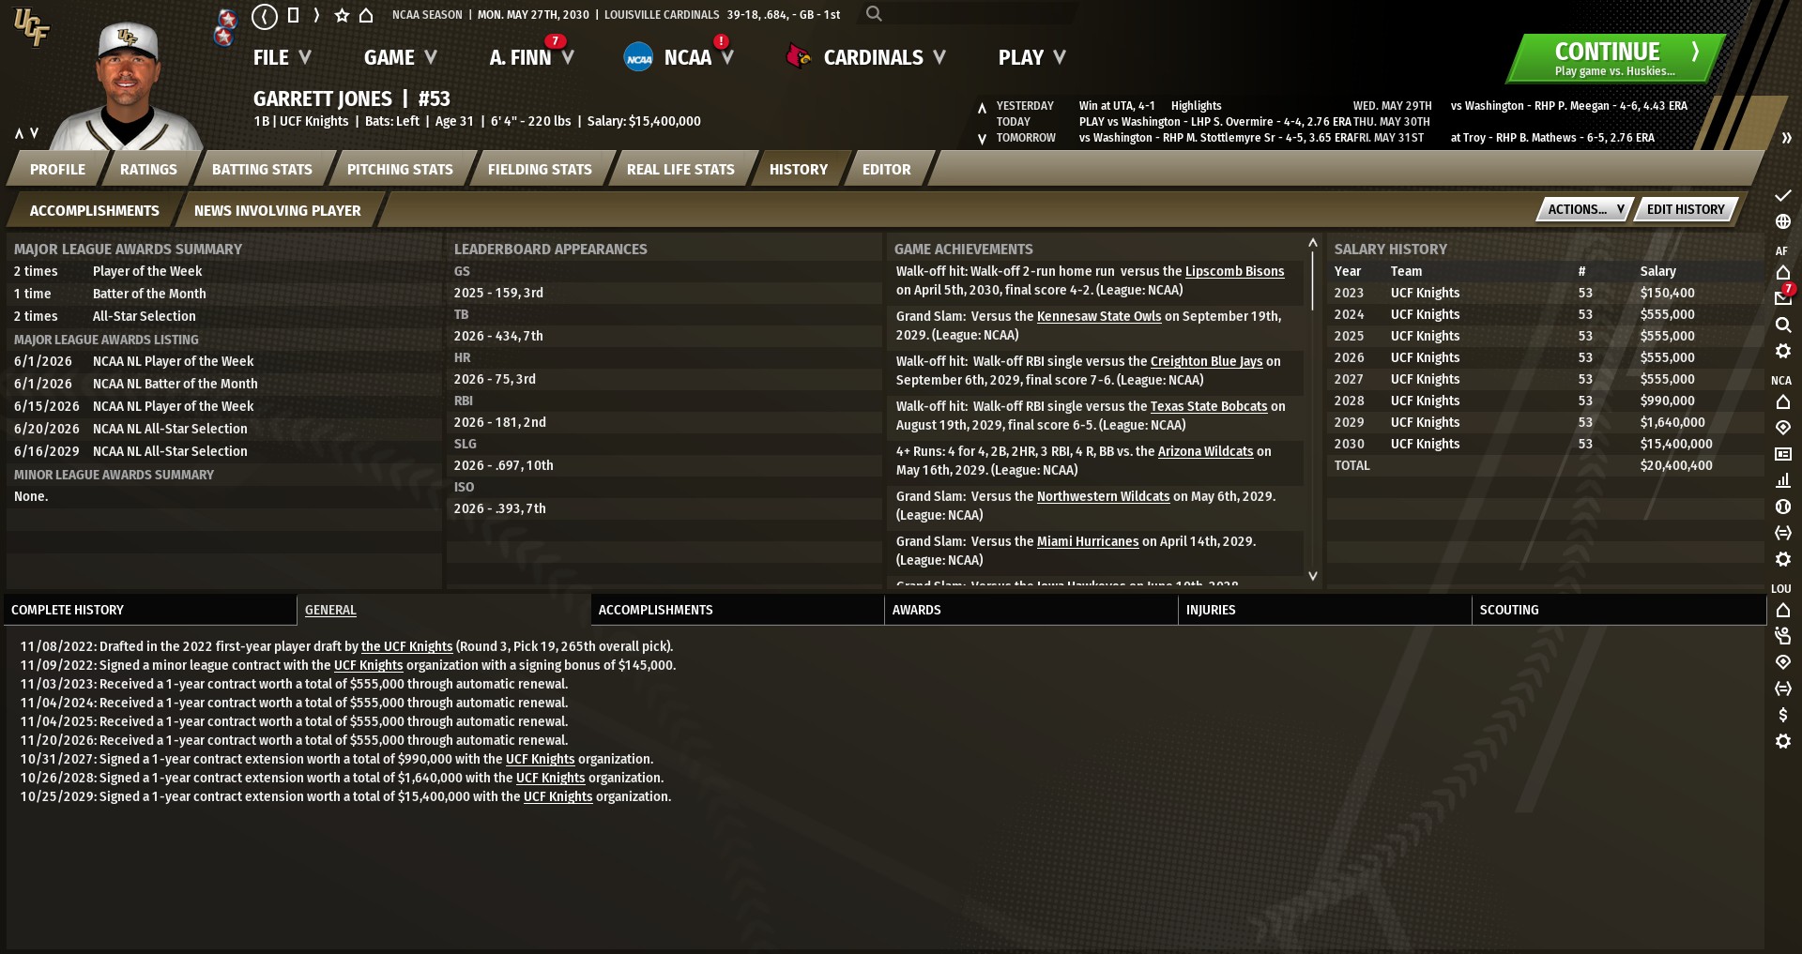
Task: Open the dollar sign finances icon
Action: click(1783, 715)
